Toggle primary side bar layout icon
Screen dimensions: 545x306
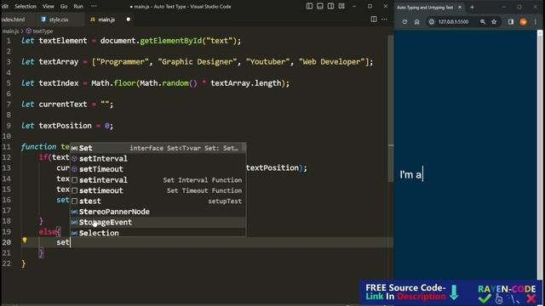pyautogui.click(x=309, y=6)
